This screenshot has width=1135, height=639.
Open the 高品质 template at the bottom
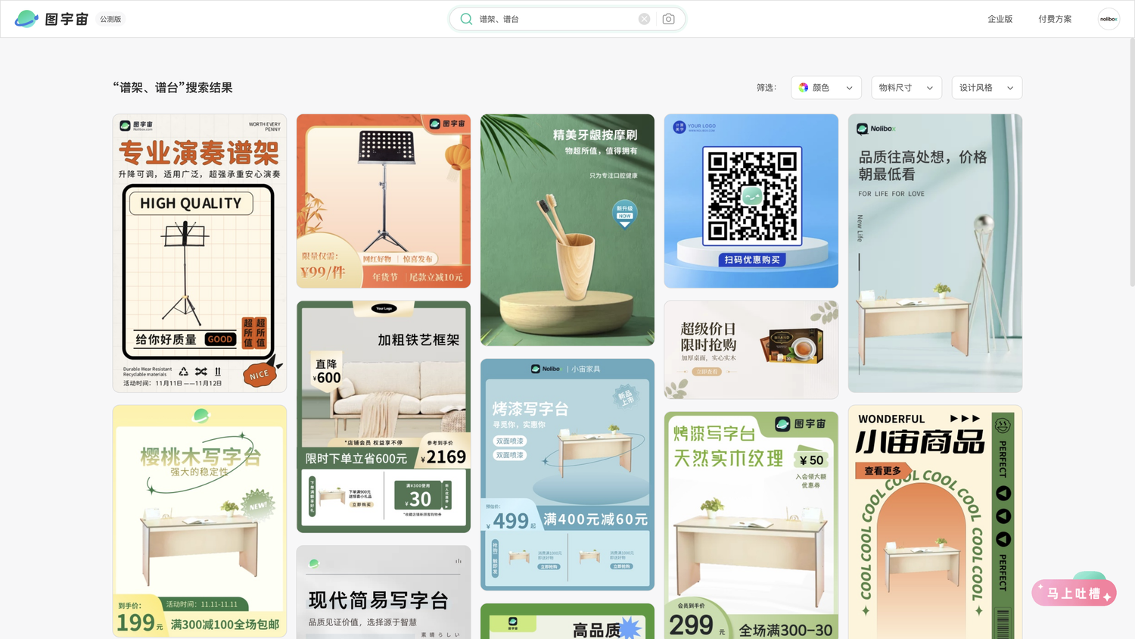(x=567, y=621)
